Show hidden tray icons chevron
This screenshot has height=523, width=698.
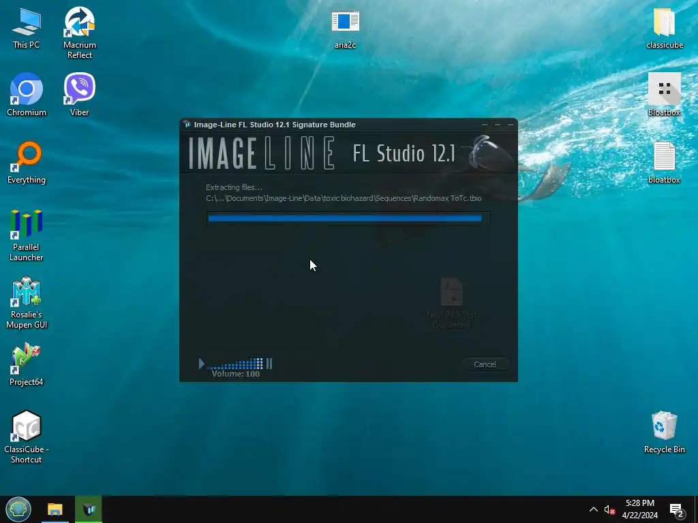(594, 509)
